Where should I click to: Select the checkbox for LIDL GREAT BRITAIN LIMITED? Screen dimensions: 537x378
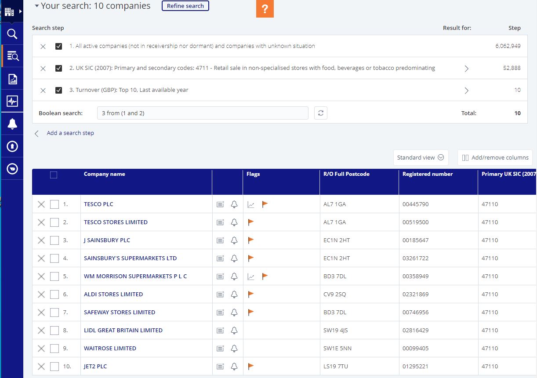[x=54, y=331]
